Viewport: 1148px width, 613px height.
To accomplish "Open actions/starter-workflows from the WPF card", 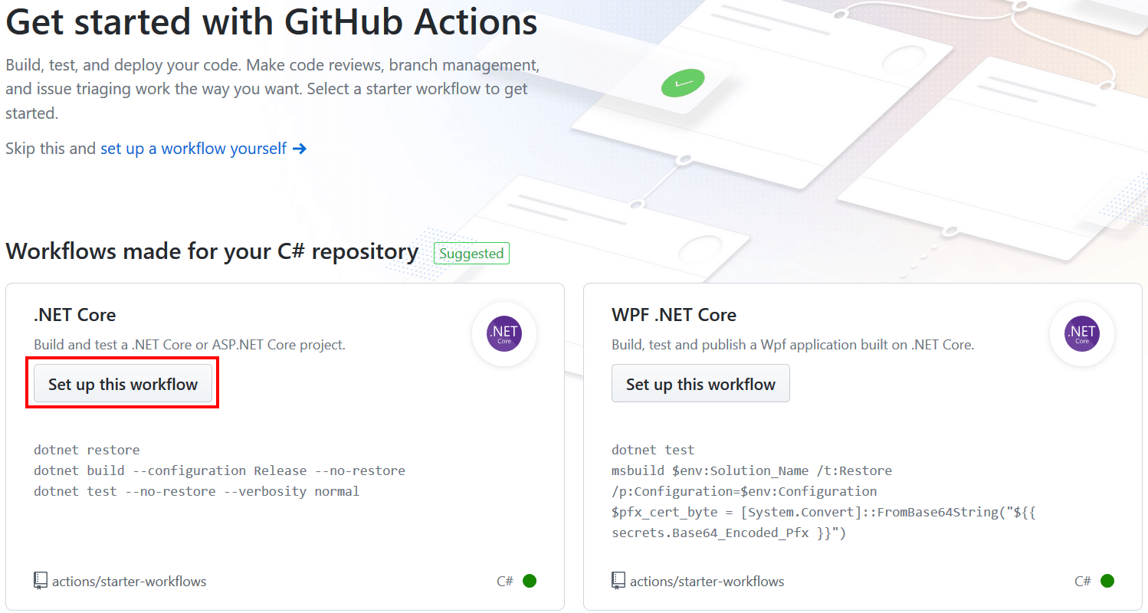I will 707,581.
